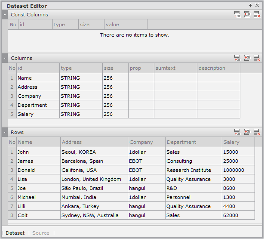Delete a column using Columns header icon
The height and width of the screenshot is (239, 264).
point(256,58)
